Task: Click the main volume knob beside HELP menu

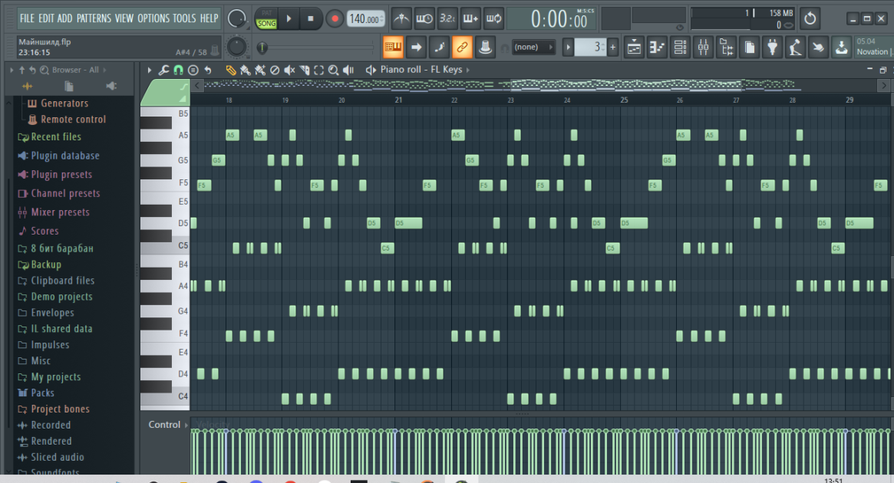Action: 236,19
